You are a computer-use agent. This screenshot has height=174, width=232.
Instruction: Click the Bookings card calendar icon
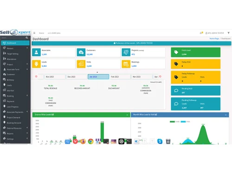[126, 64]
